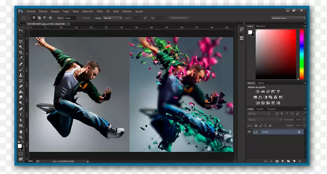Select the Move tool
The image size is (327, 174).
[21, 30]
